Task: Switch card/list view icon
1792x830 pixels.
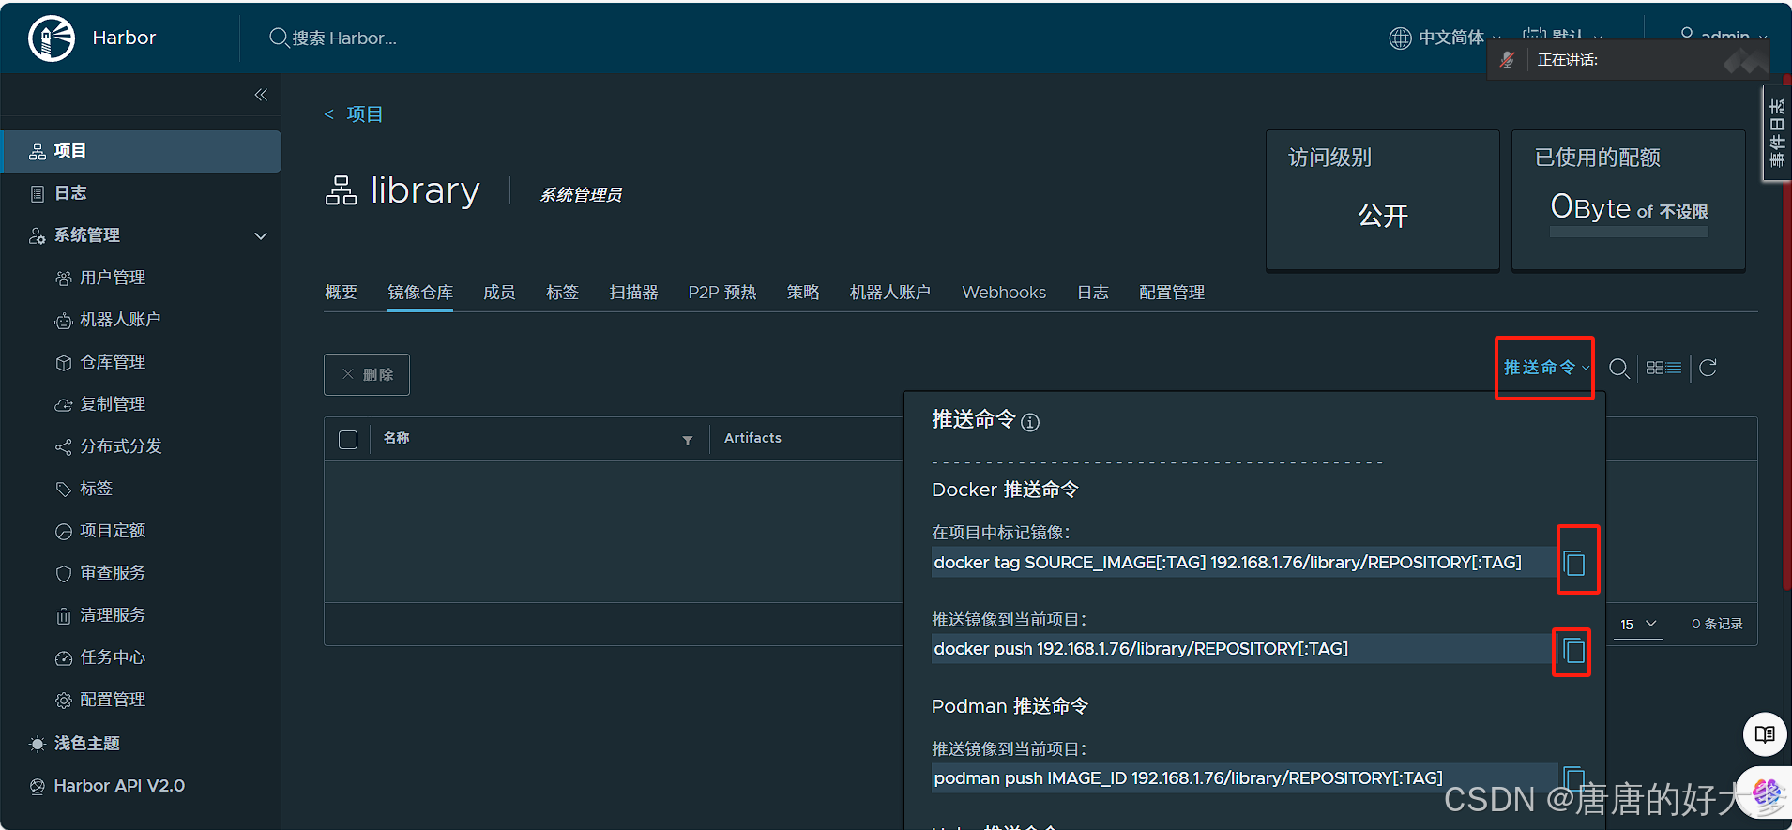Action: (x=1663, y=368)
